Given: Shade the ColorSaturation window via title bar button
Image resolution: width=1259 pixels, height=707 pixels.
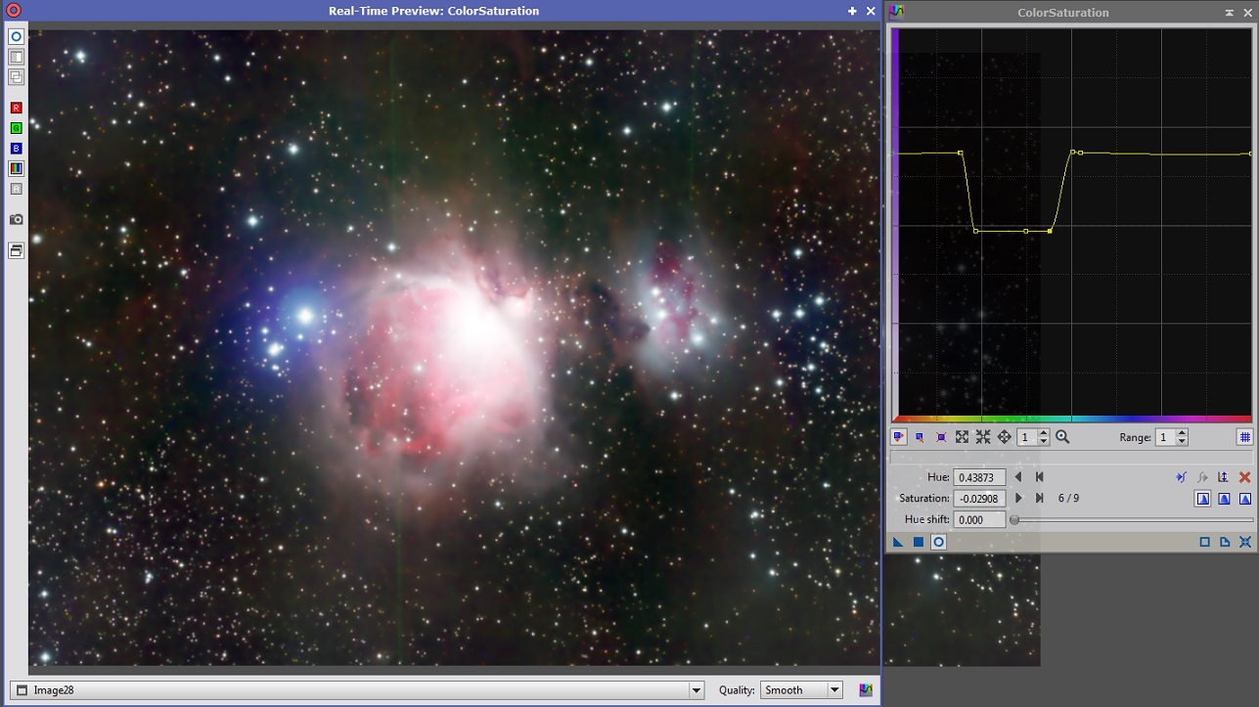Looking at the screenshot, I should point(1230,13).
